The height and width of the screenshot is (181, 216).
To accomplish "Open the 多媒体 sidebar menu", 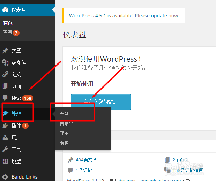I will tap(27, 62).
